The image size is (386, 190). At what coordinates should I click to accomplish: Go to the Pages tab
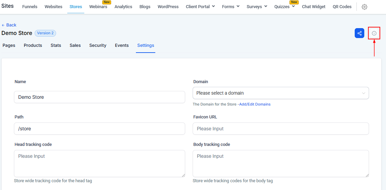(x=9, y=45)
